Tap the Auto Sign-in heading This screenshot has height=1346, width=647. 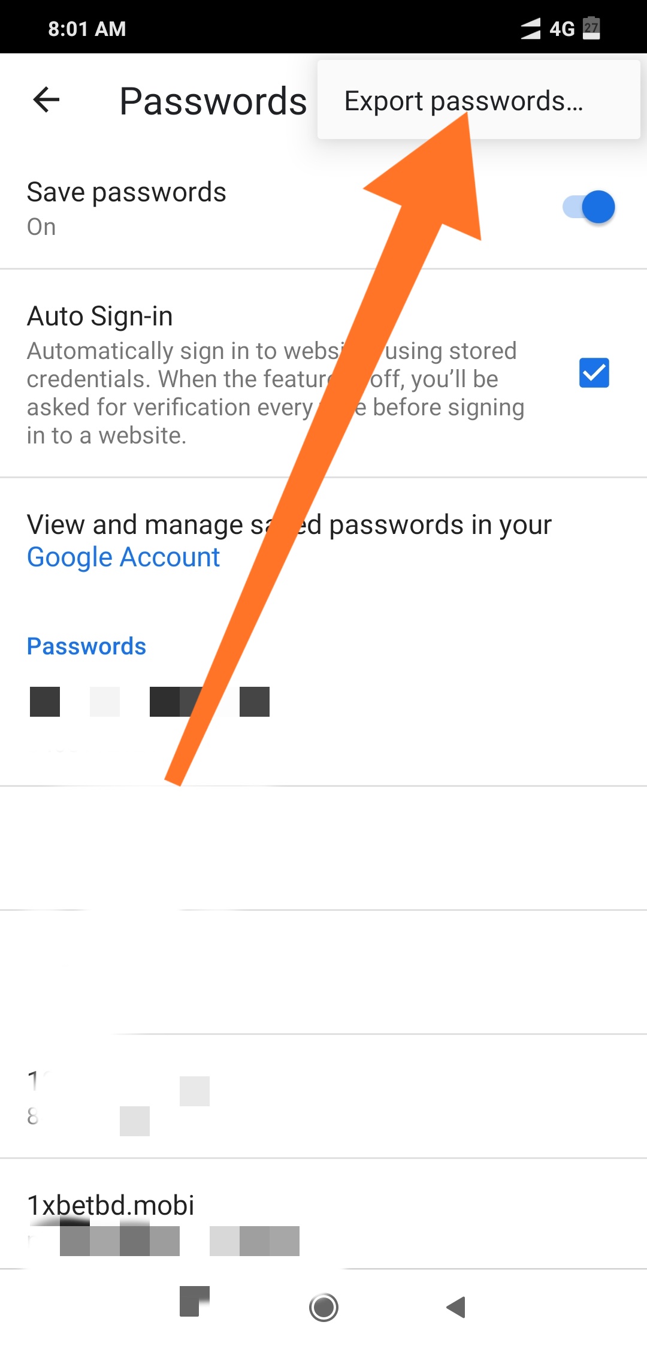tap(100, 316)
